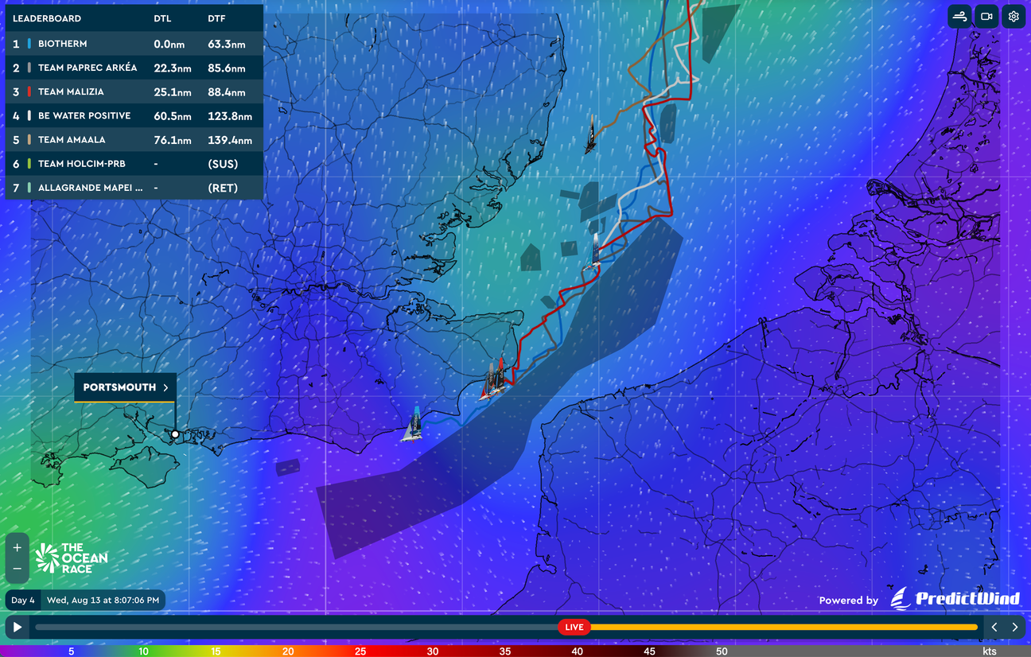1031x657 pixels.
Task: Step the timeline forward with right arrow
Action: point(1014,627)
